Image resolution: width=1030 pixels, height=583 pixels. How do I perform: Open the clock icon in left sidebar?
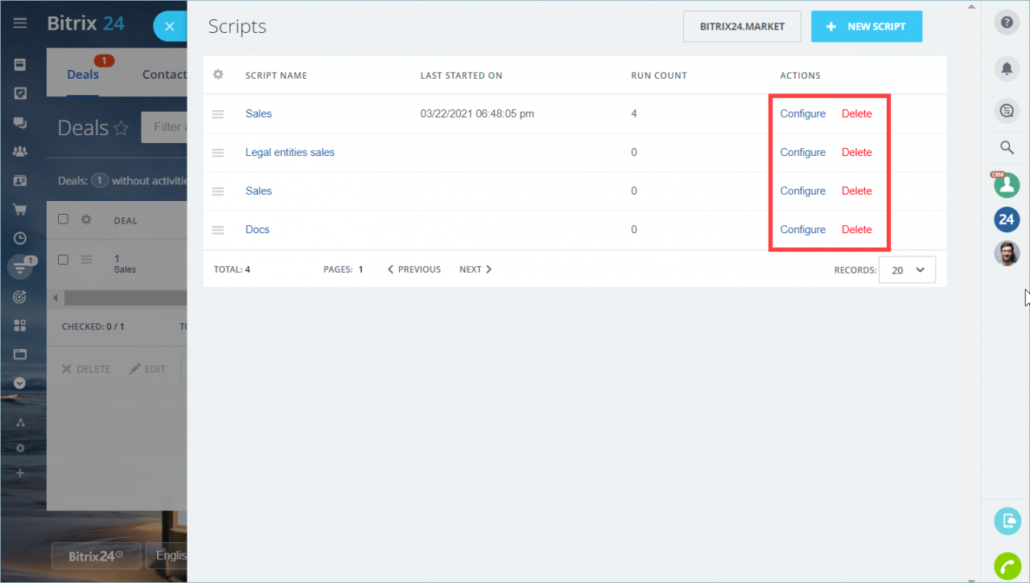[x=20, y=238]
